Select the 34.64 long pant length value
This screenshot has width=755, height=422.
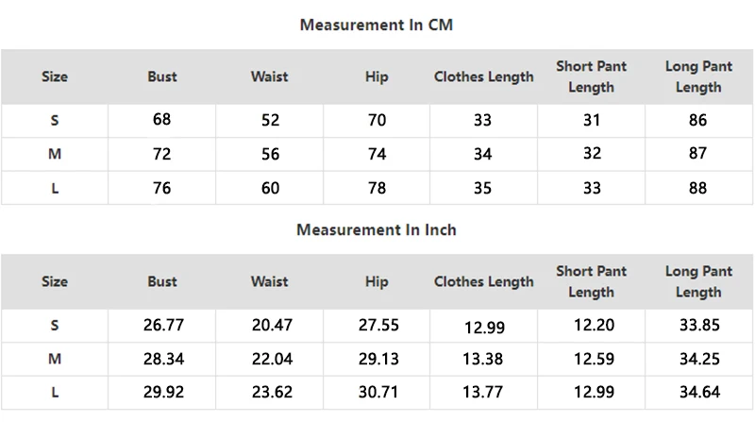pos(699,392)
